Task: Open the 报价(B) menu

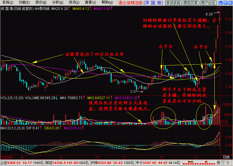Action: [x=41, y=3]
